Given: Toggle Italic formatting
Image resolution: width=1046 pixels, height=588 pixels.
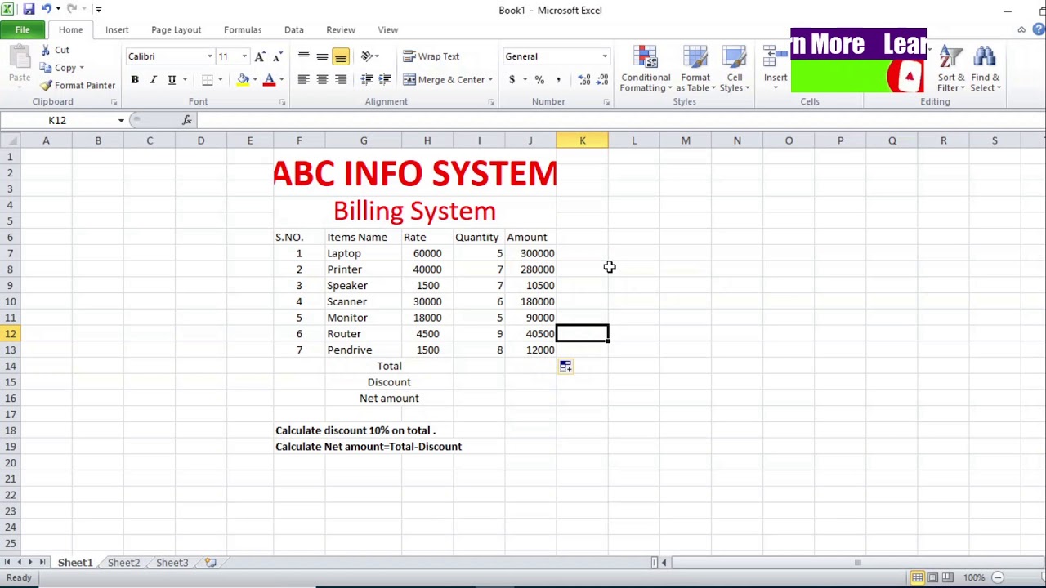Looking at the screenshot, I should [153, 80].
